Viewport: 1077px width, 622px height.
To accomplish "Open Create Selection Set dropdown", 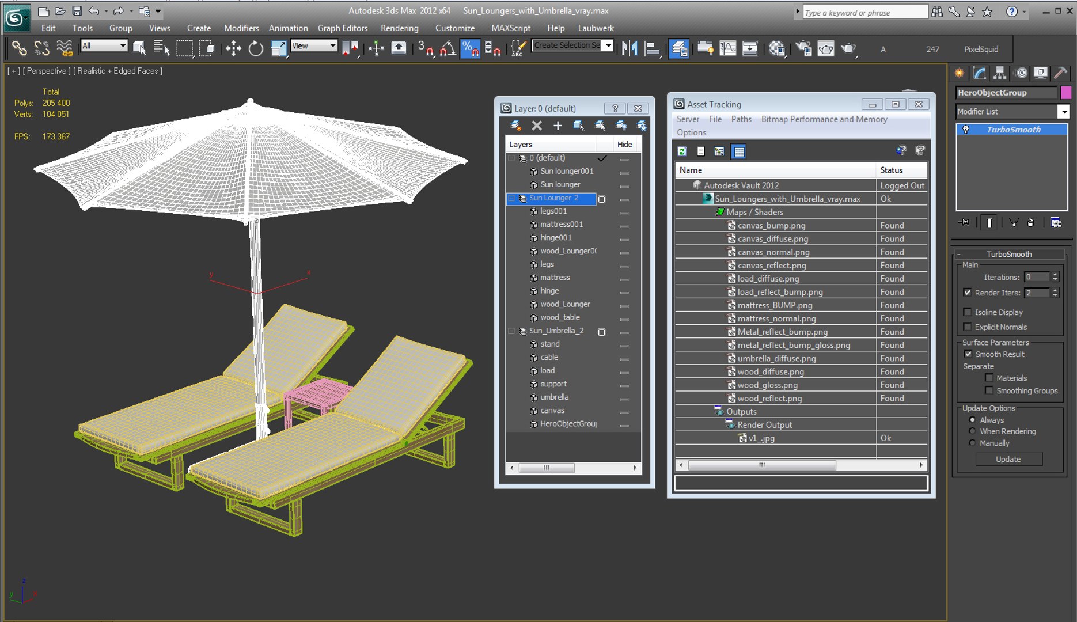I will pos(608,45).
